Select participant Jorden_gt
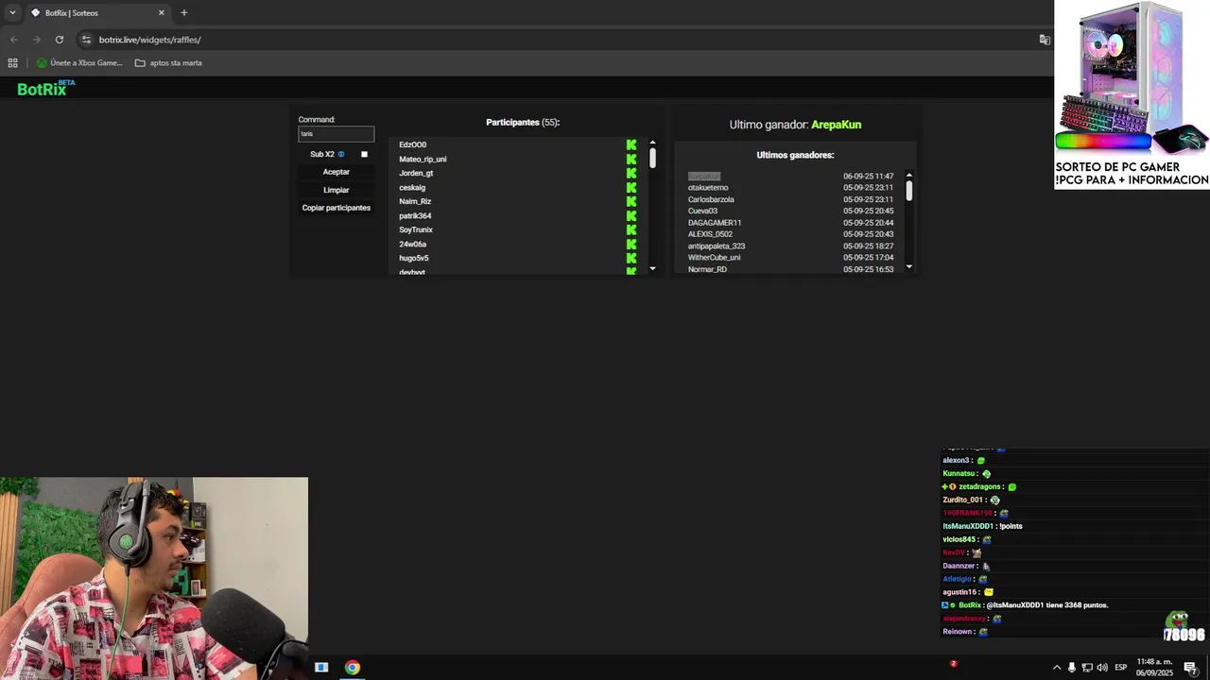 pyautogui.click(x=416, y=173)
